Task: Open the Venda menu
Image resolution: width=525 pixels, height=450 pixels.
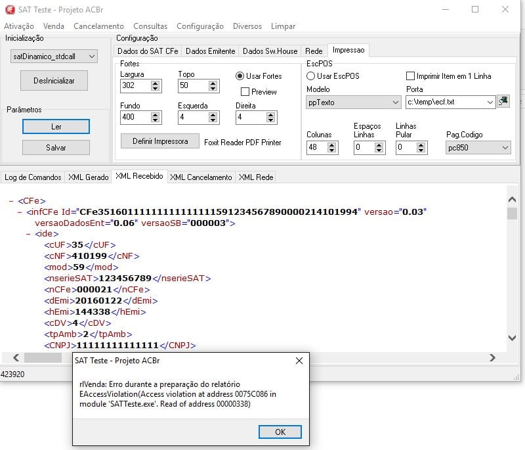Action: (x=54, y=26)
